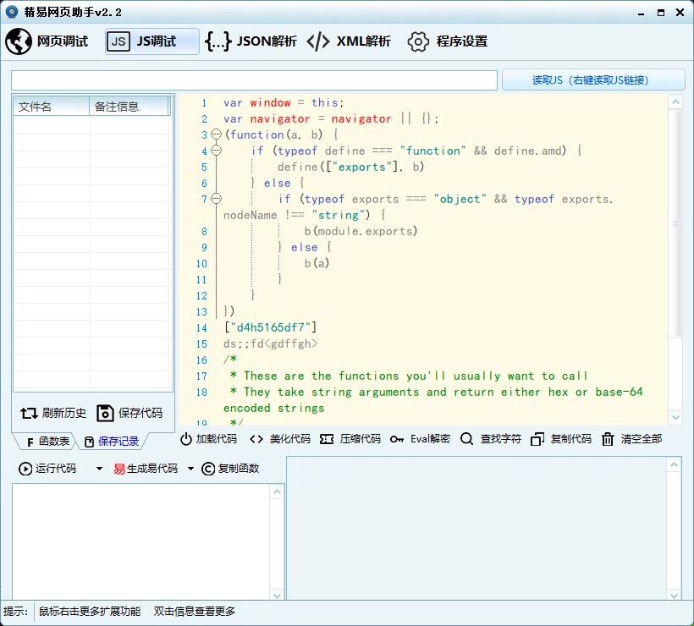Click the 保存代码 disk icon
Screen dimensions: 694x626
pos(106,413)
